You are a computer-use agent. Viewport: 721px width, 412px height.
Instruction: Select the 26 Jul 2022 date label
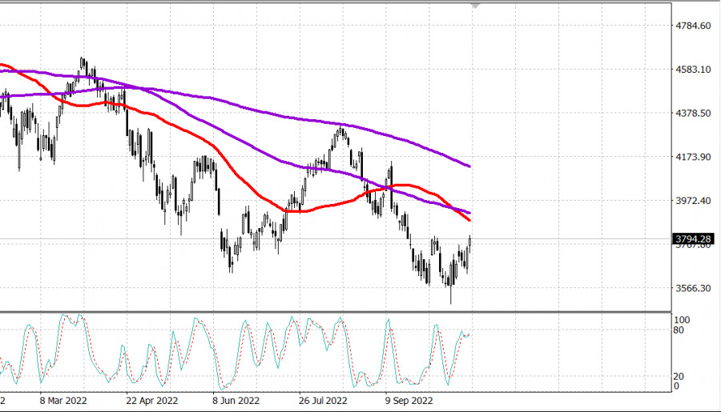[322, 400]
